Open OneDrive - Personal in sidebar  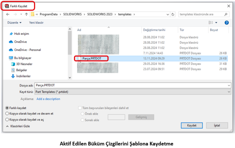(27, 50)
